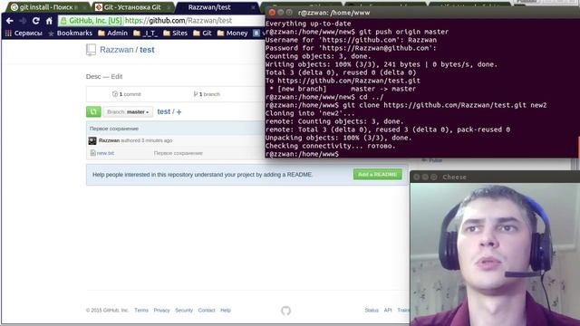
Task: Open new.txt's 'Первое сохранение' commit message
Action: (x=179, y=153)
